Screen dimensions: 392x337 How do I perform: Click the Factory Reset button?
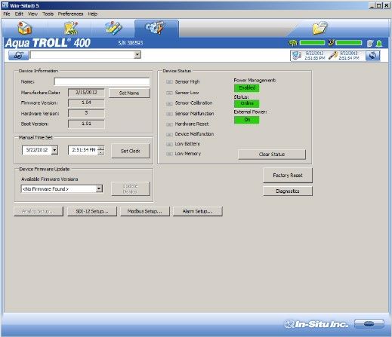coord(288,176)
